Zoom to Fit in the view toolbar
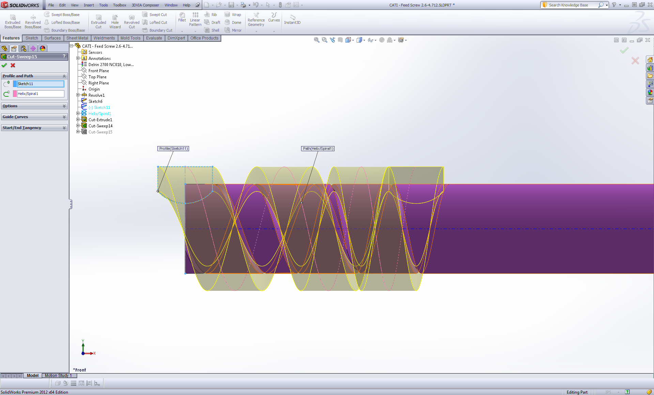The width and height of the screenshot is (654, 395). (x=316, y=40)
